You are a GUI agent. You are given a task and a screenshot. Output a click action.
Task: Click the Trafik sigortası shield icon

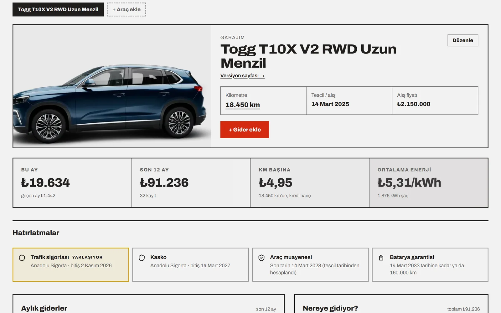point(22,258)
